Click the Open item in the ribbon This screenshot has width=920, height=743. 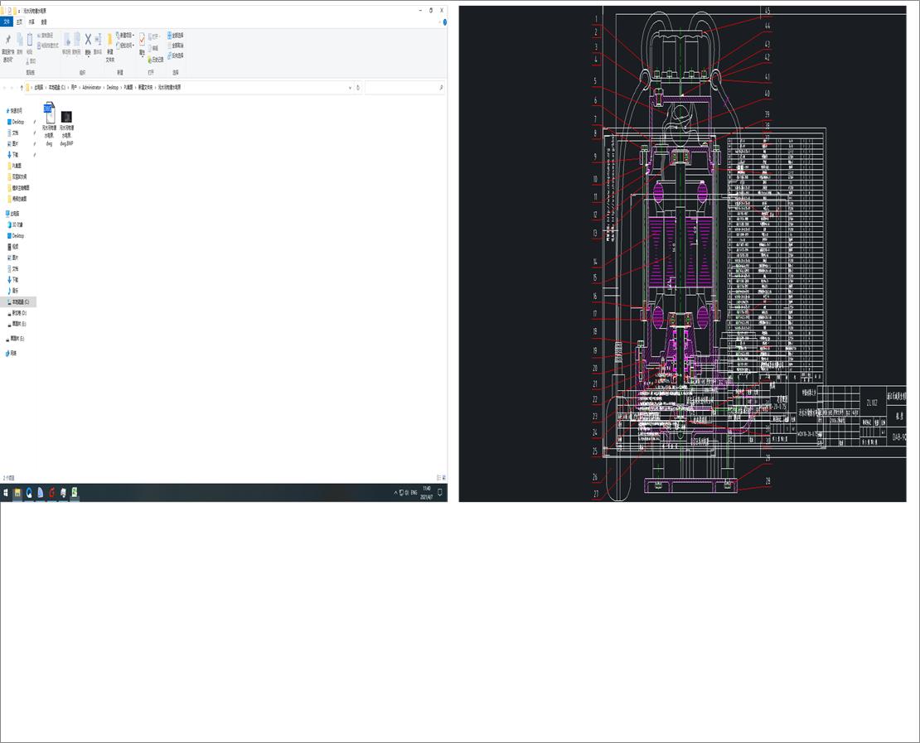click(154, 36)
